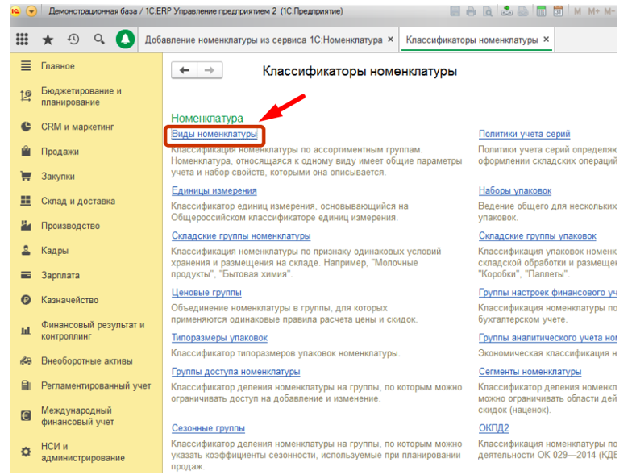Image resolution: width=632 pixels, height=475 pixels.
Task: Open the Единицы измерения link
Action: tap(214, 190)
